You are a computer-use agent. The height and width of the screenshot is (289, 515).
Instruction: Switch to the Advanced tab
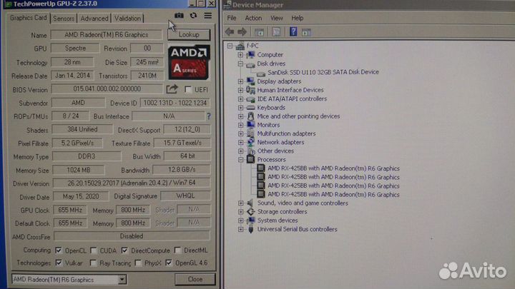point(94,19)
